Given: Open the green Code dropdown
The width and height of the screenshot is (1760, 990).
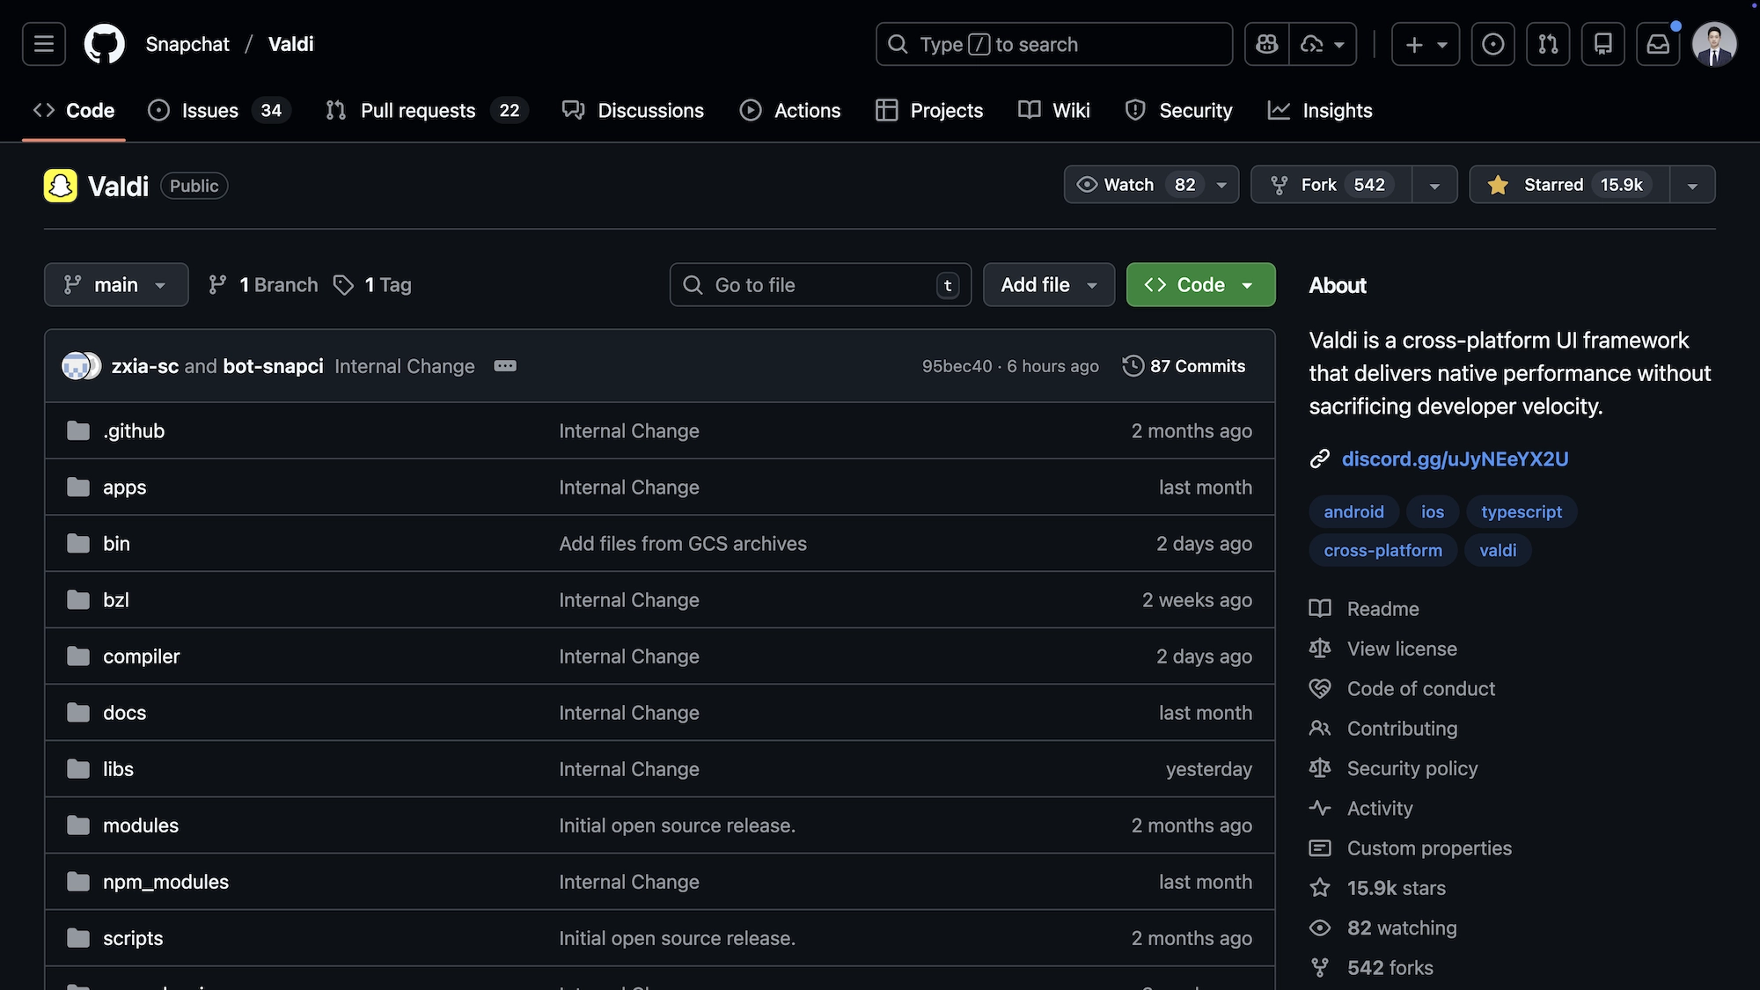Looking at the screenshot, I should [1200, 285].
